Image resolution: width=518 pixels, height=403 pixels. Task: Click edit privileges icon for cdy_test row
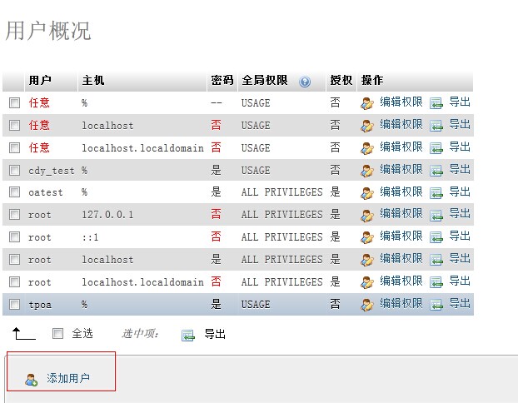[x=366, y=171]
